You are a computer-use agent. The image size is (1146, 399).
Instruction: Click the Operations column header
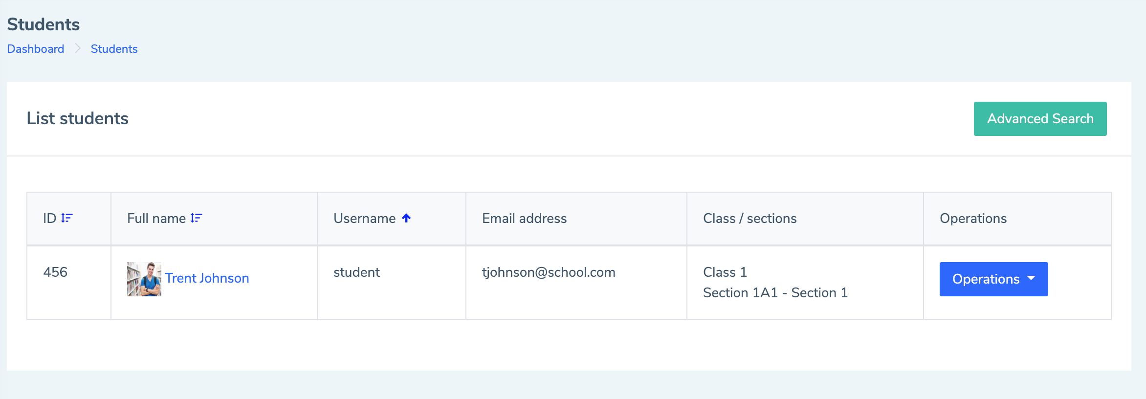(973, 218)
